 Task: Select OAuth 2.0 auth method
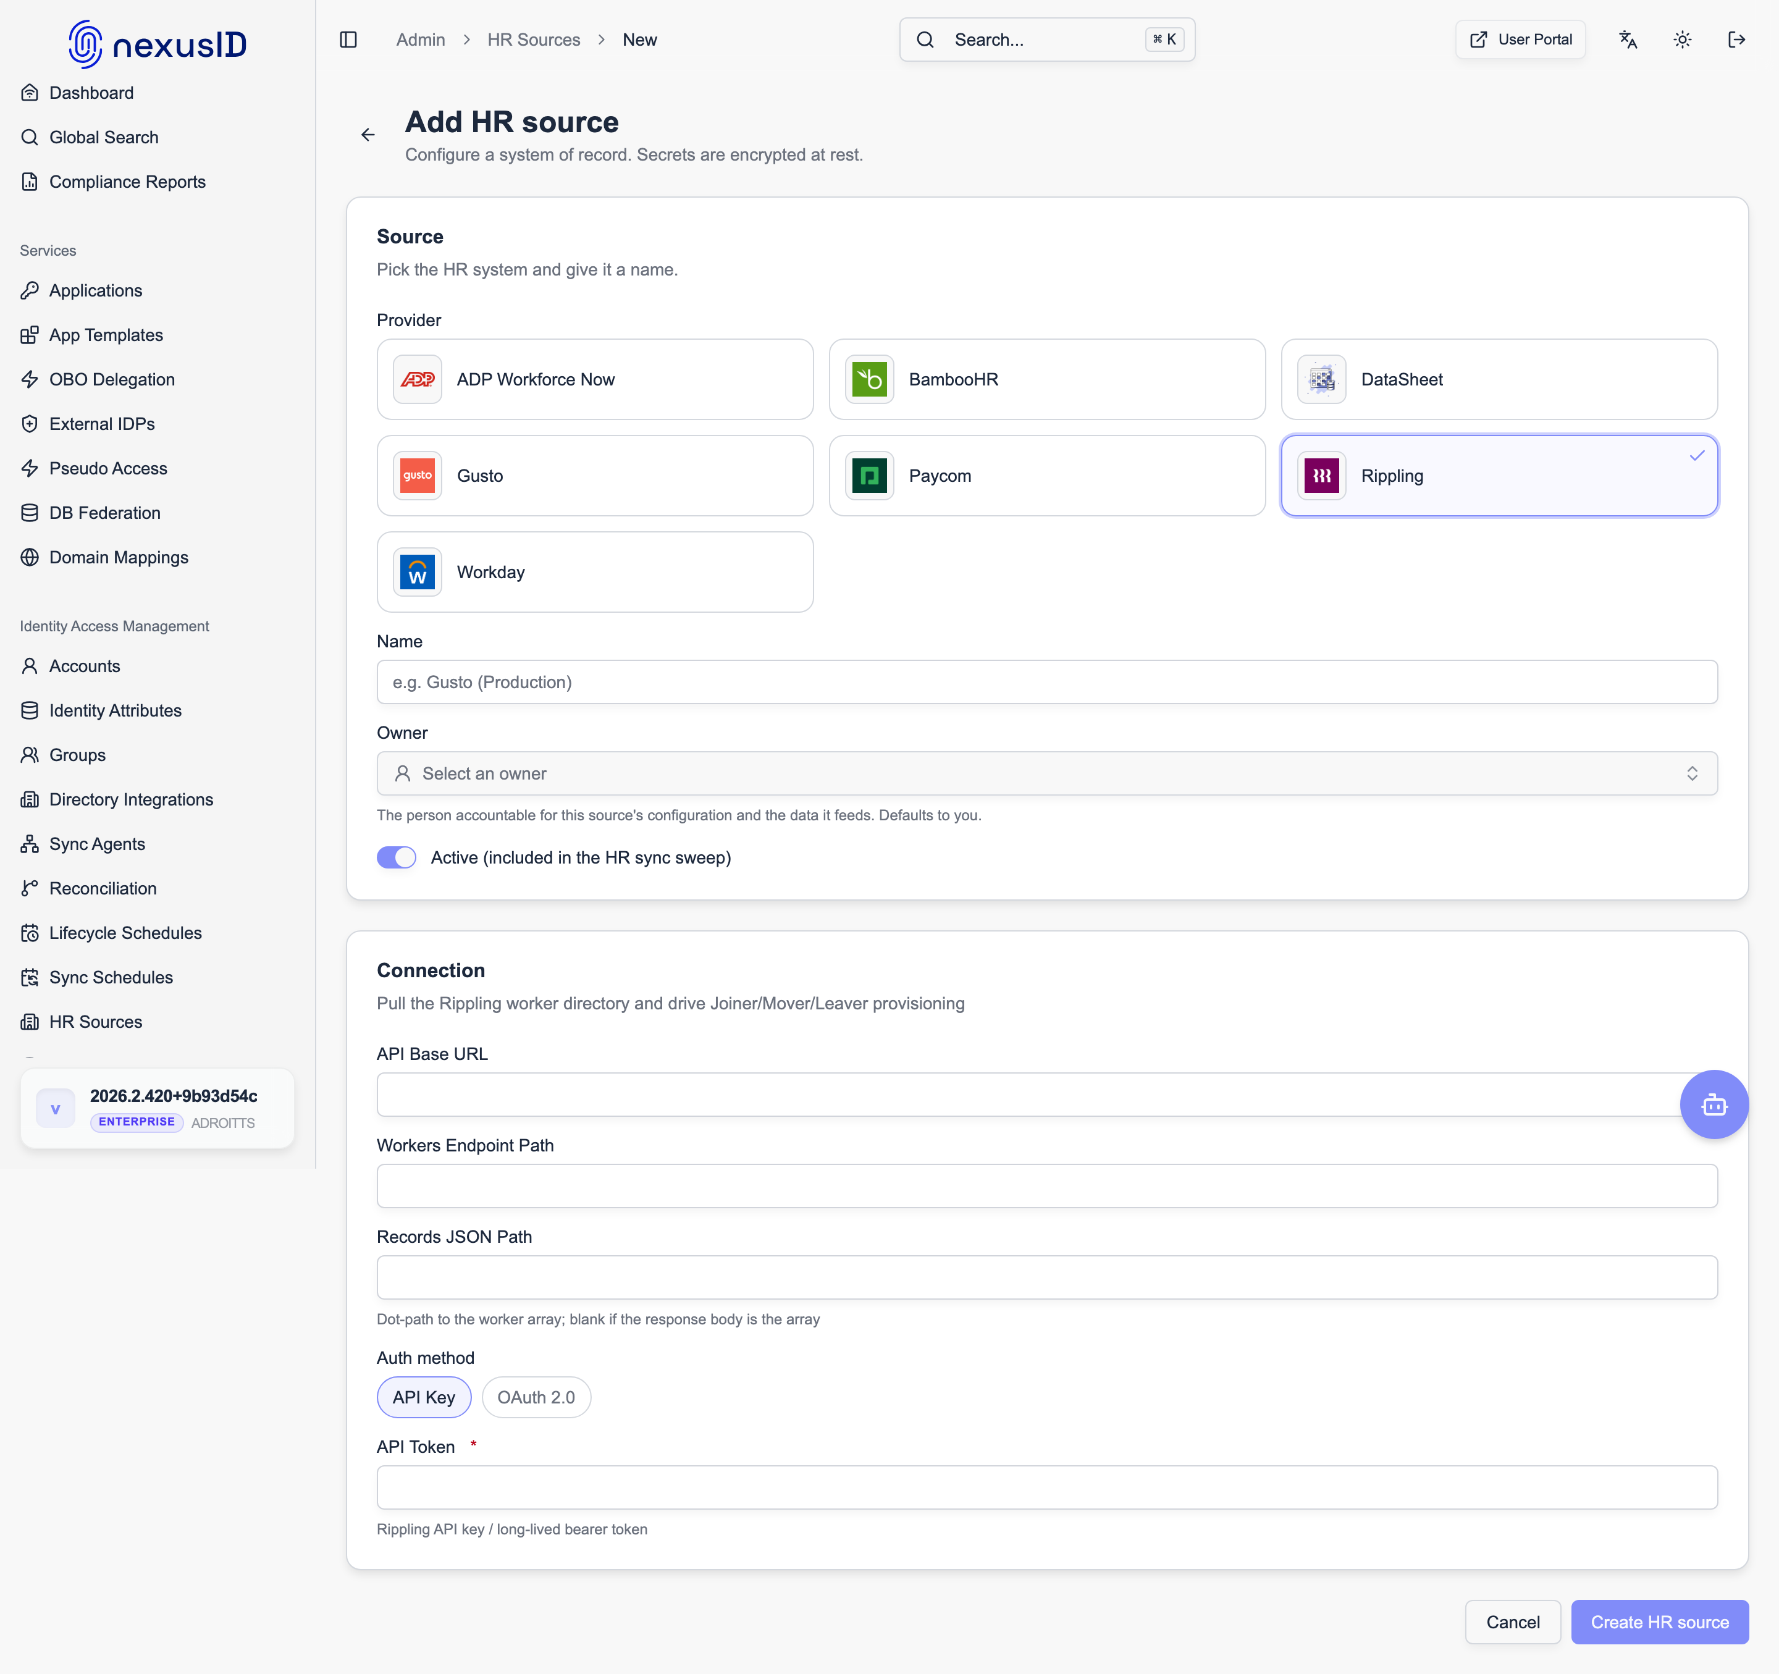536,1397
